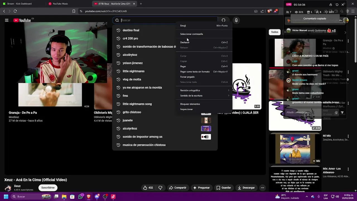Click the YouTube logo home link
Screen dimensions: 357x201
pos(22,20)
